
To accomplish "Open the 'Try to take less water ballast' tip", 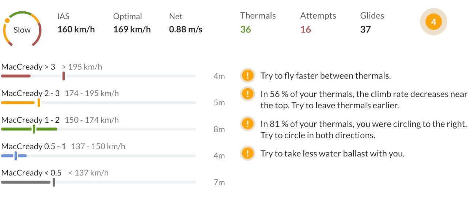I will 333,153.
